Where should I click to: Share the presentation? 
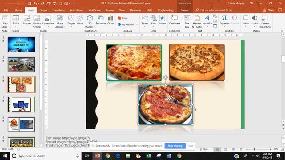coord(269,10)
